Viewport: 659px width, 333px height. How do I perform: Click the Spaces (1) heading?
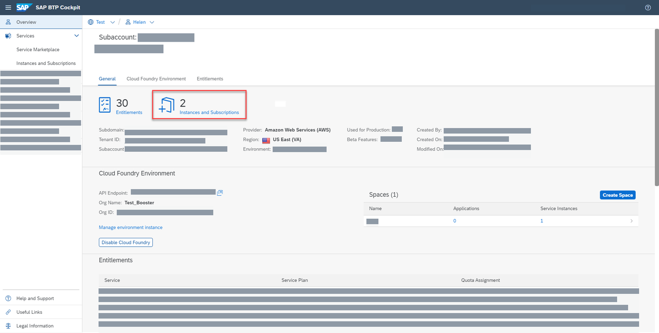point(384,195)
